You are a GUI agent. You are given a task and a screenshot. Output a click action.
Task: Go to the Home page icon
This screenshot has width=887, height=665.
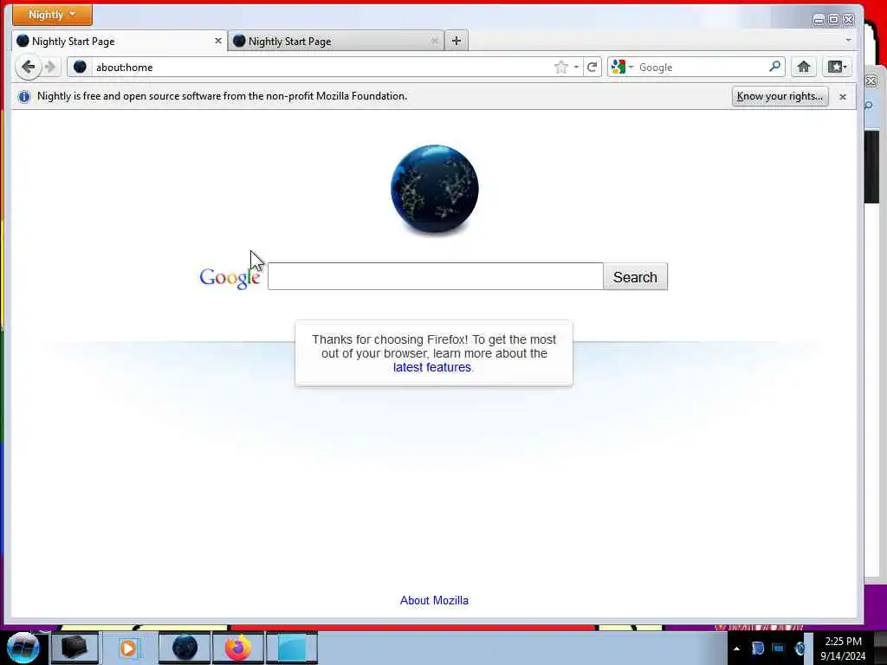(803, 67)
